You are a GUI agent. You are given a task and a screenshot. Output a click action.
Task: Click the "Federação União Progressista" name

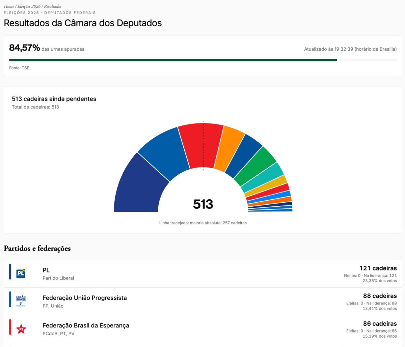click(x=85, y=298)
